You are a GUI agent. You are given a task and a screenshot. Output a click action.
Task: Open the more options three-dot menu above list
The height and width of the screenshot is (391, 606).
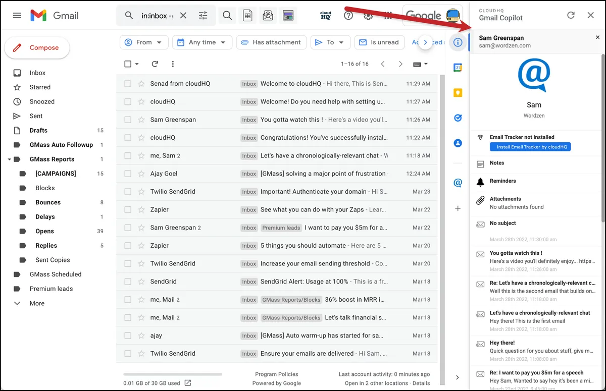tap(173, 64)
